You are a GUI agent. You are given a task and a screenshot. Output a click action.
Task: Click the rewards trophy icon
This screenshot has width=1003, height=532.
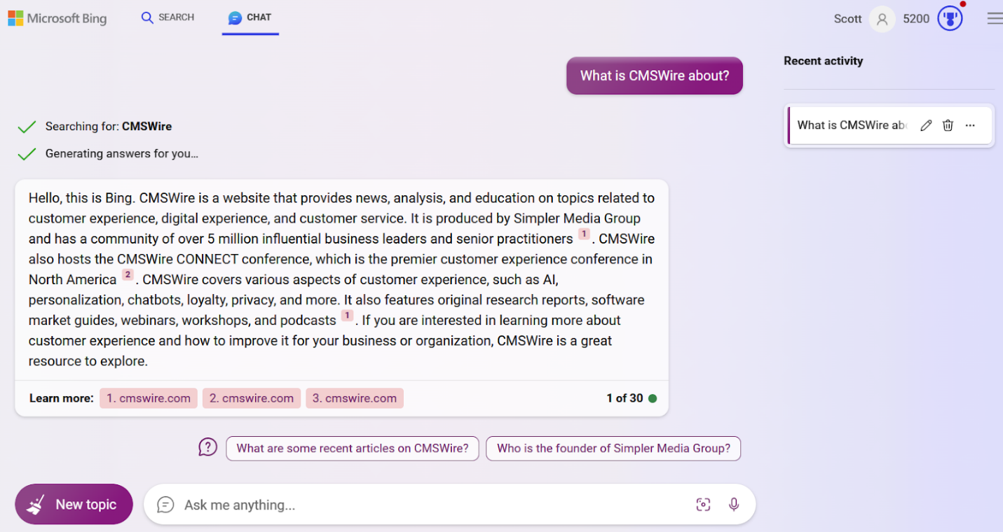click(x=950, y=19)
